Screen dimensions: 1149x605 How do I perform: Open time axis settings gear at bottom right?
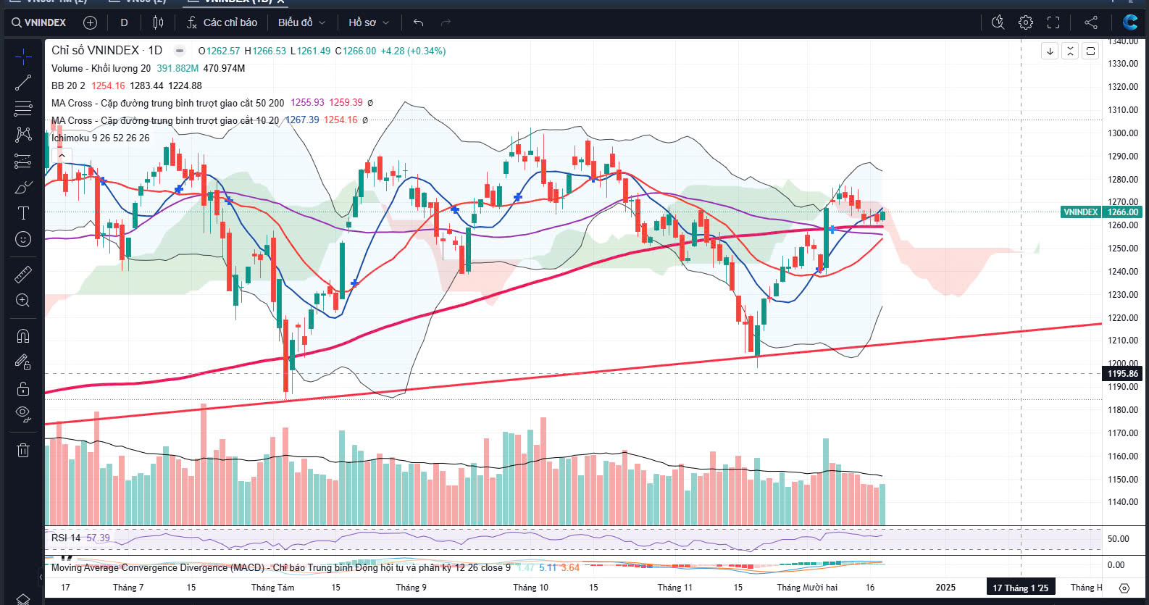tap(1124, 588)
